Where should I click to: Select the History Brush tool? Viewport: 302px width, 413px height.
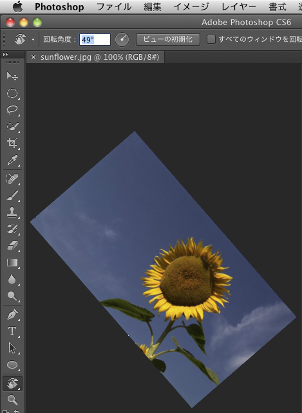12,229
